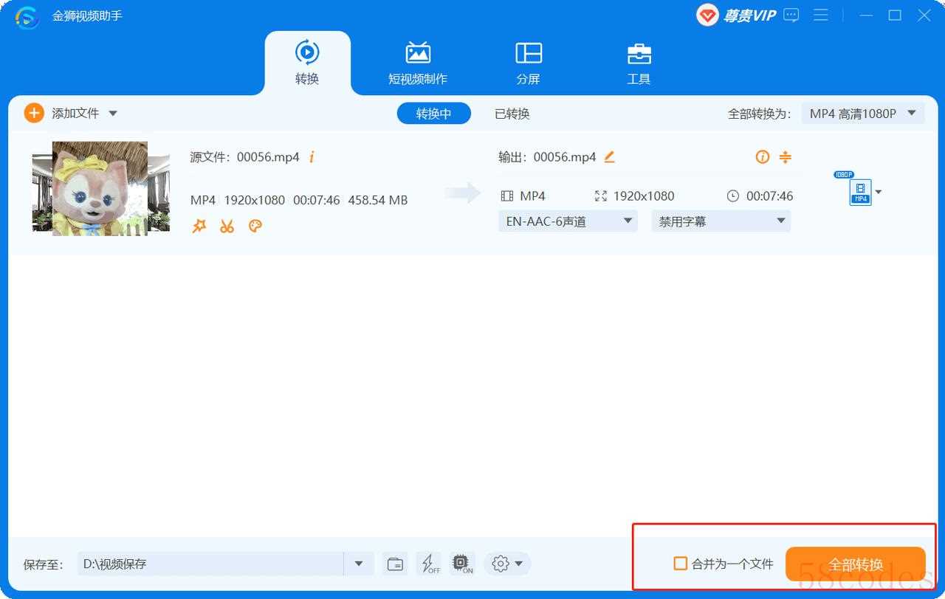Screen dimensions: 945x599
Task: Minimize the 金狮视频助手 window
Action: [866, 15]
